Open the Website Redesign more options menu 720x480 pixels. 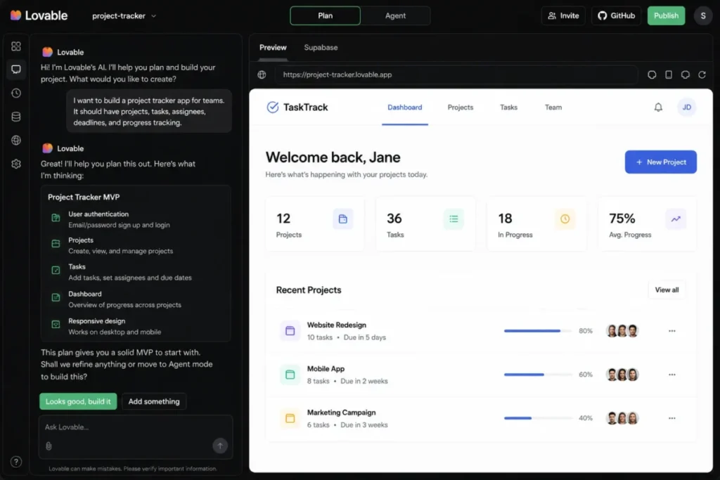[x=671, y=331]
